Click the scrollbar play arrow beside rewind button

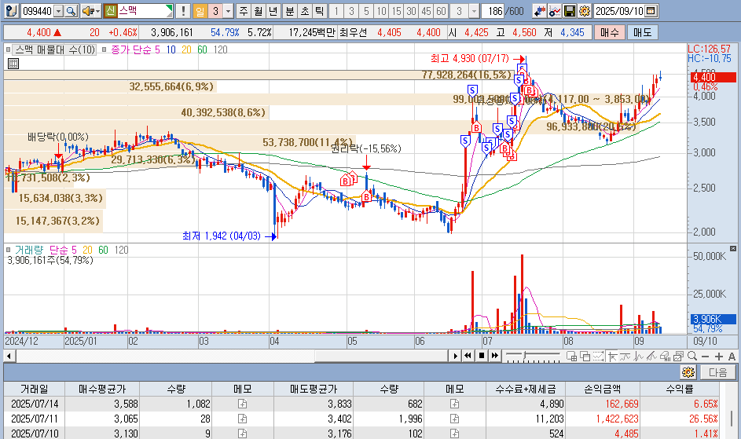455,356
